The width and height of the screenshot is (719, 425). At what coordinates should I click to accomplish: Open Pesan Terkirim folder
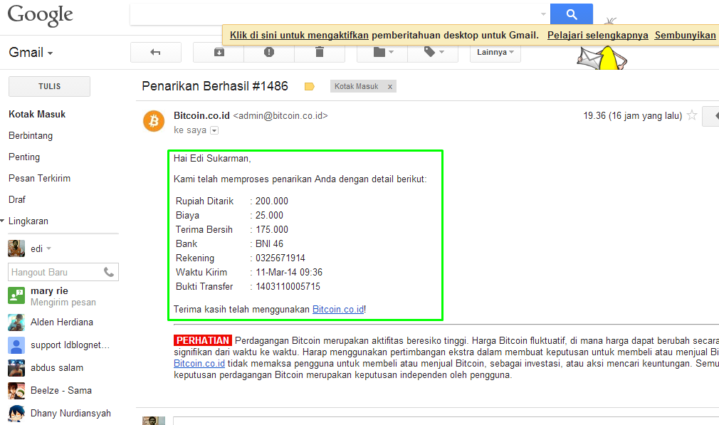(x=39, y=179)
